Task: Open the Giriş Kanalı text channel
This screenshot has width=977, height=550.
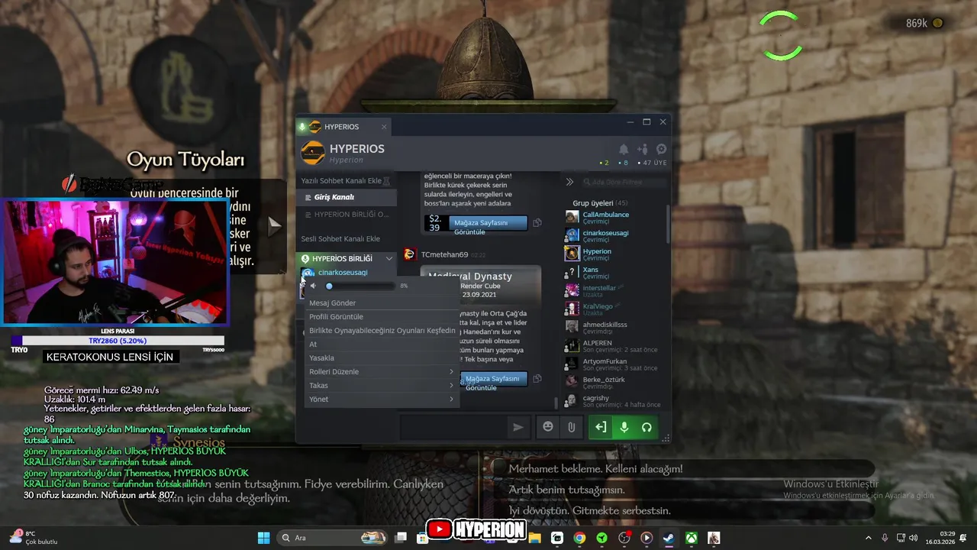Action: pyautogui.click(x=347, y=197)
